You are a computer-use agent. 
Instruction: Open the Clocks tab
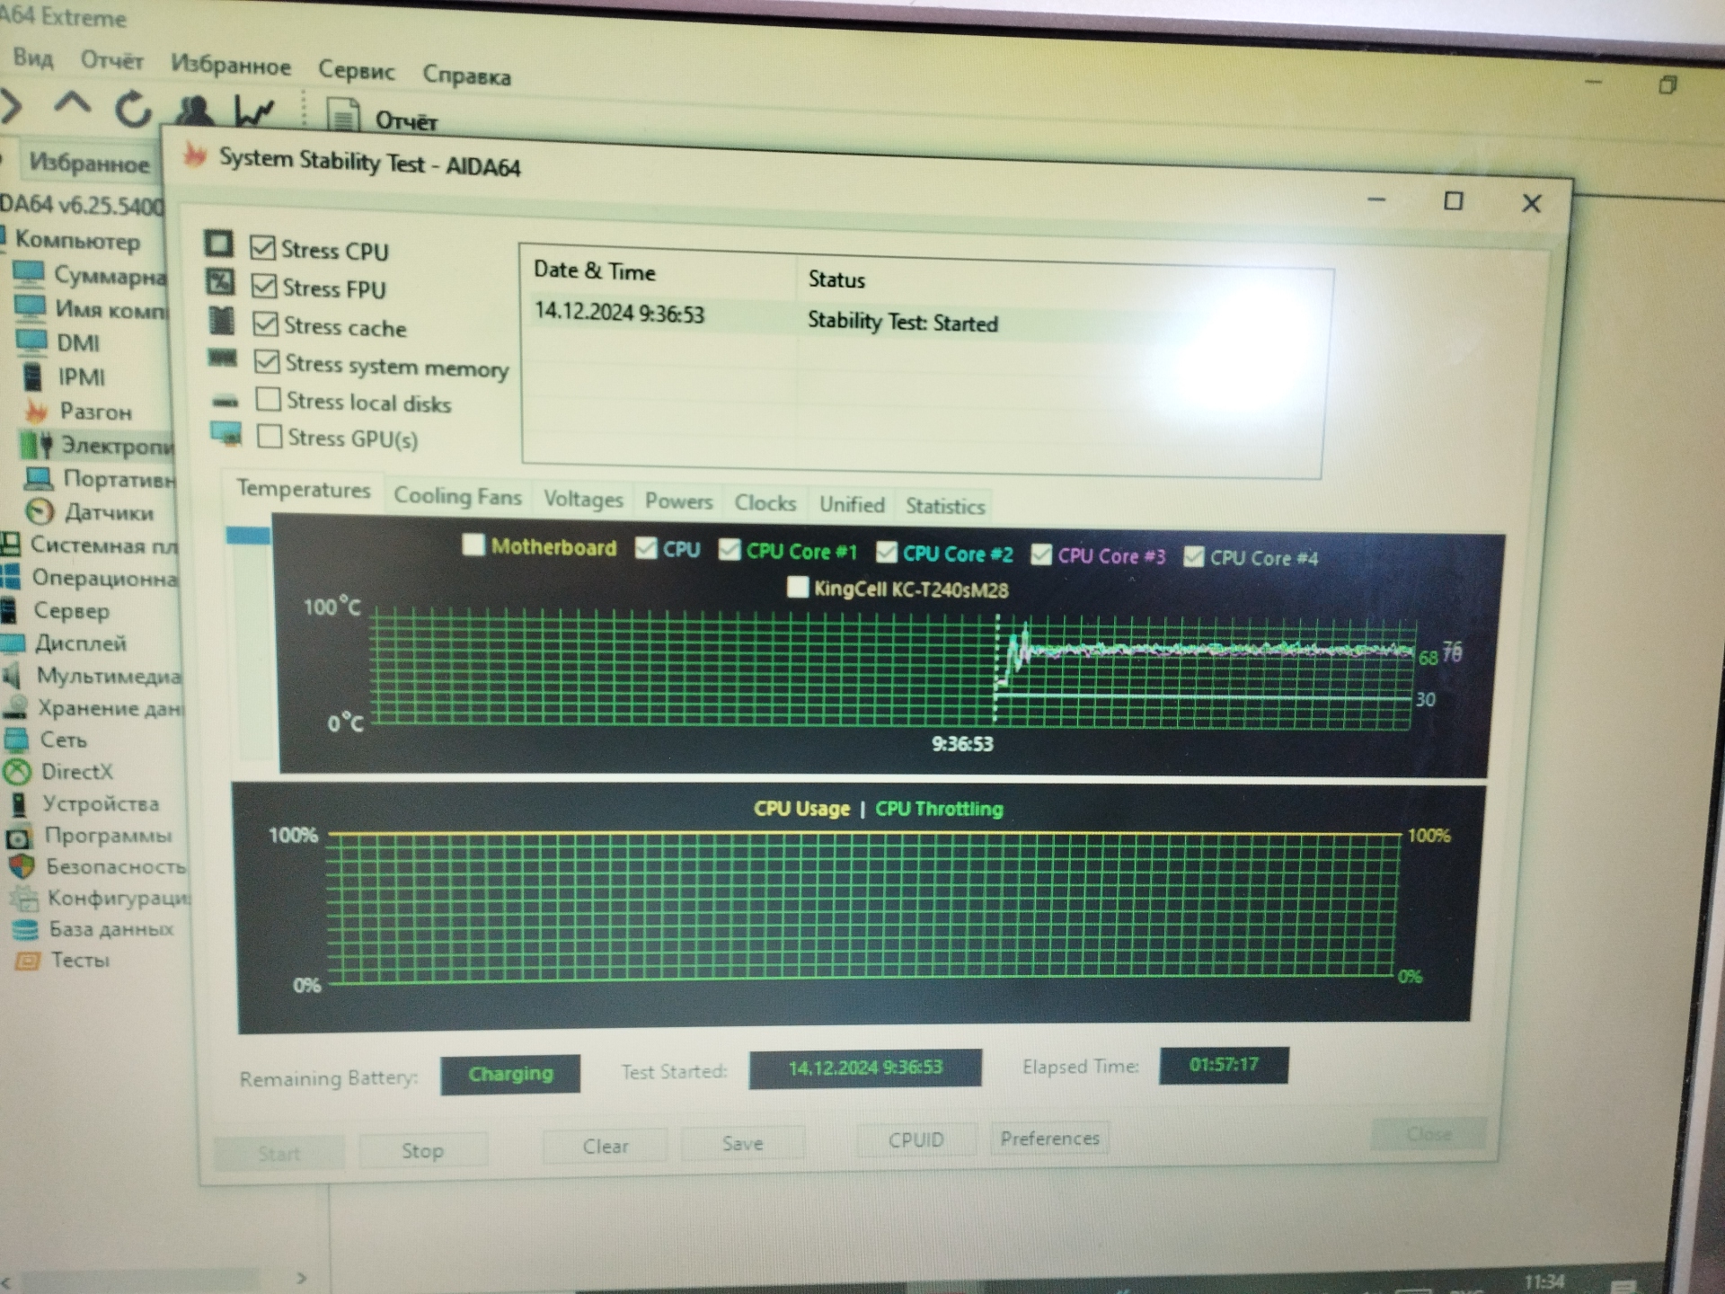click(765, 502)
